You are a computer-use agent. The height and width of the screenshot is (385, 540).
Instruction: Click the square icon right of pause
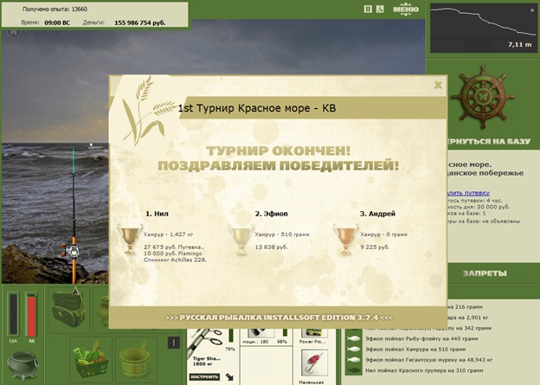[380, 10]
